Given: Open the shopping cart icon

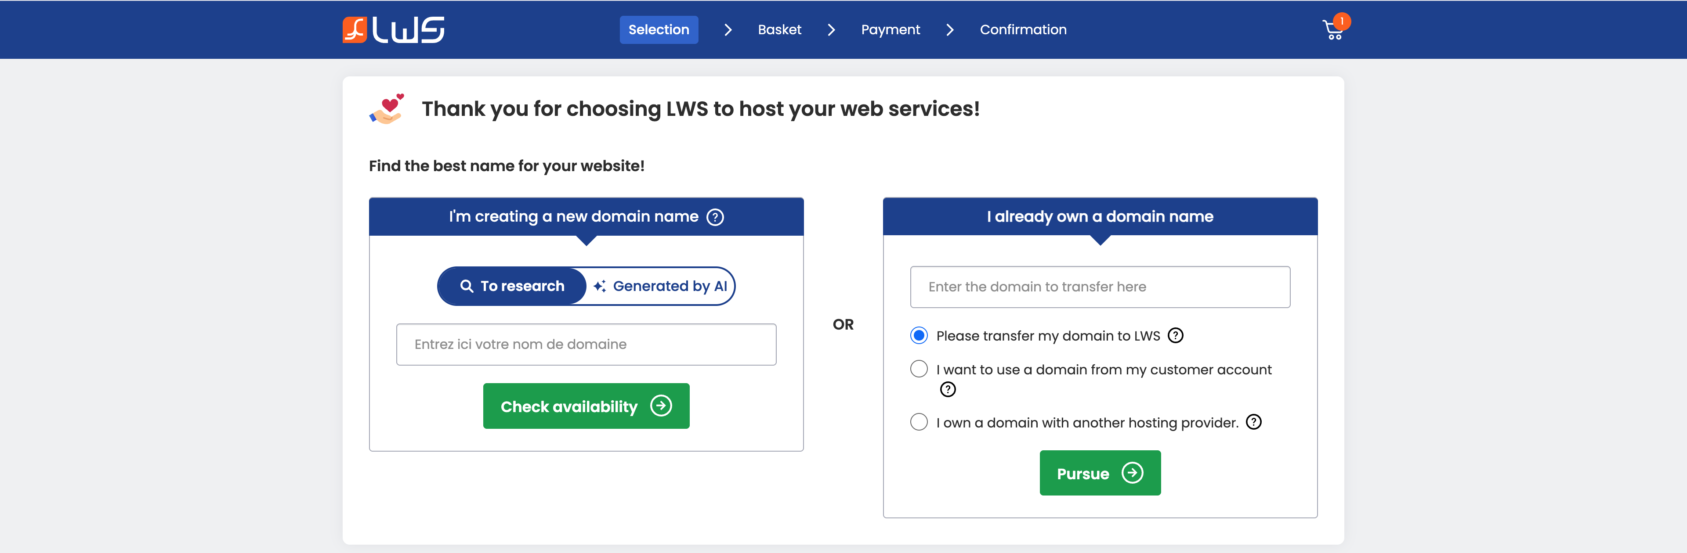Looking at the screenshot, I should [x=1332, y=32].
